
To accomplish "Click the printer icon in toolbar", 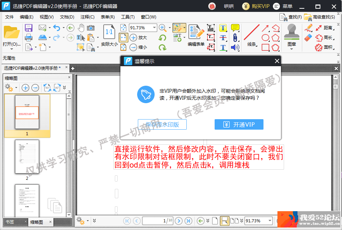I will coord(29,38).
